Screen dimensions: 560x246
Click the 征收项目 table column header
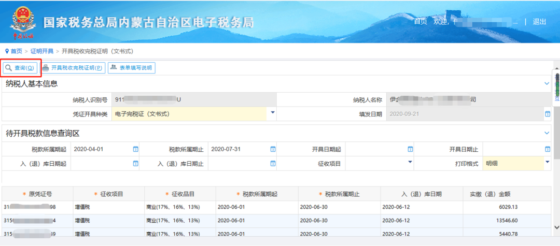pos(109,194)
